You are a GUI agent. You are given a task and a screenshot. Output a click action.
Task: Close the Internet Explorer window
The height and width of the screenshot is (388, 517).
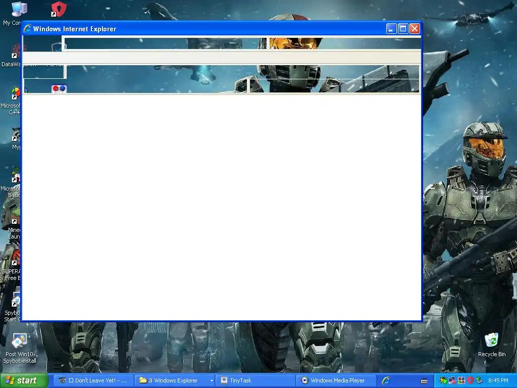click(415, 29)
